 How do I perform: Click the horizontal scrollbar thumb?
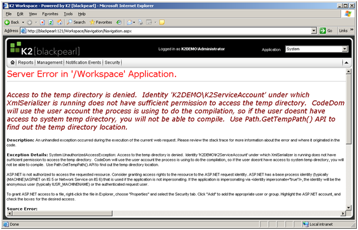pyautogui.click(x=63, y=213)
